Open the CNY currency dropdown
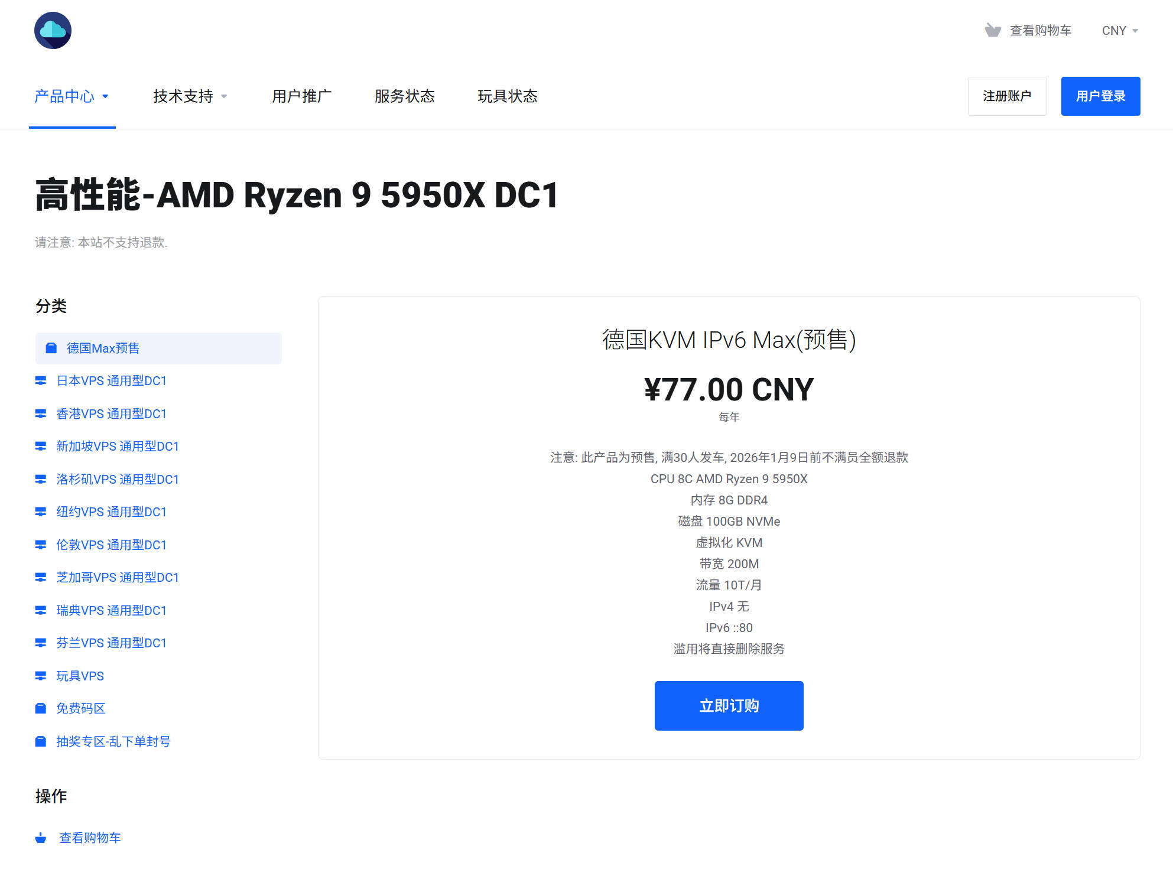 pyautogui.click(x=1119, y=31)
